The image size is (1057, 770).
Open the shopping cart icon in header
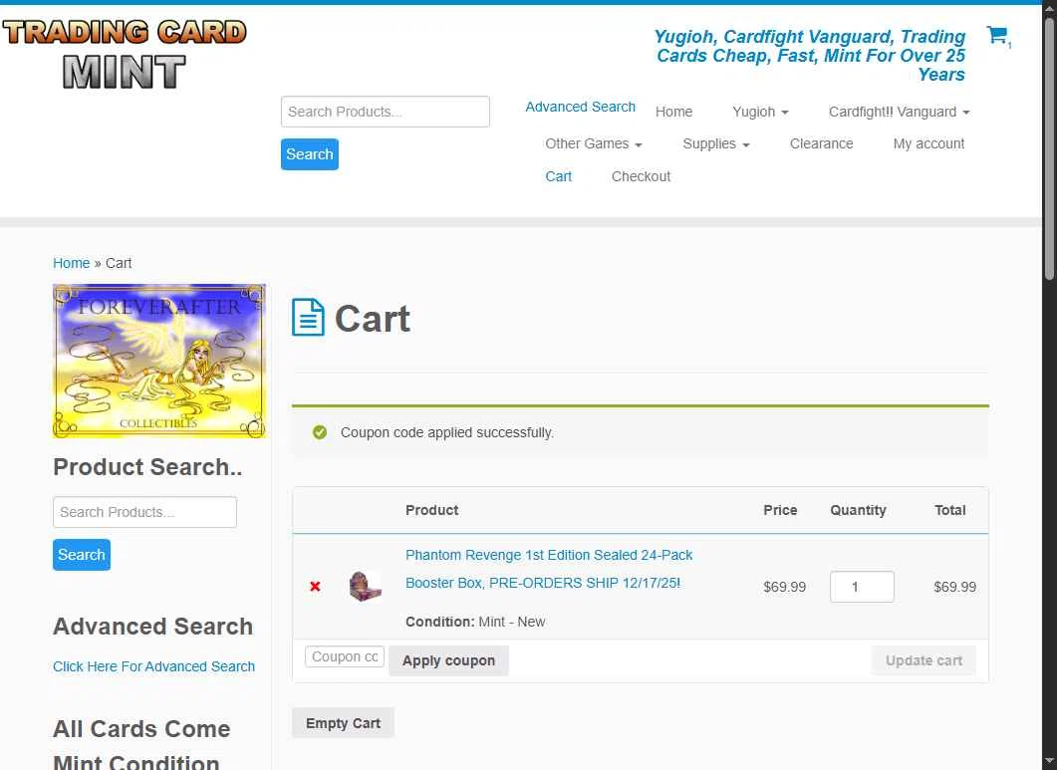996,35
